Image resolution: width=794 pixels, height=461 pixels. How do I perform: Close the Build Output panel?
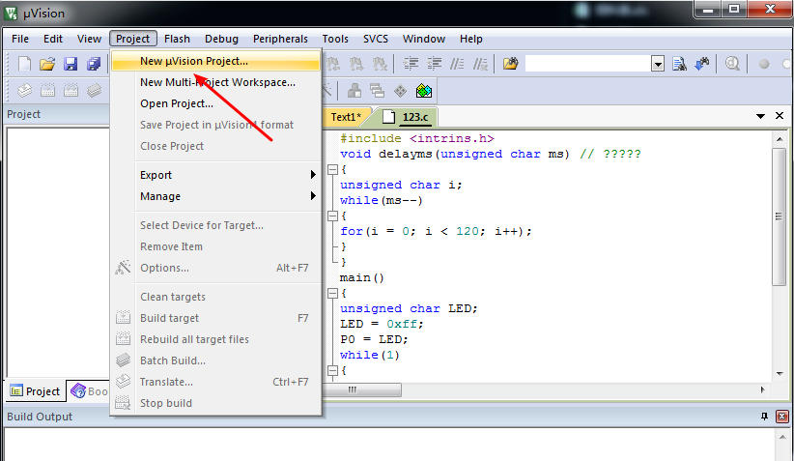781,417
